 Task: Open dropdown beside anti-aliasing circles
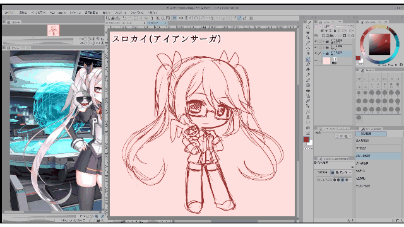pos(350,180)
